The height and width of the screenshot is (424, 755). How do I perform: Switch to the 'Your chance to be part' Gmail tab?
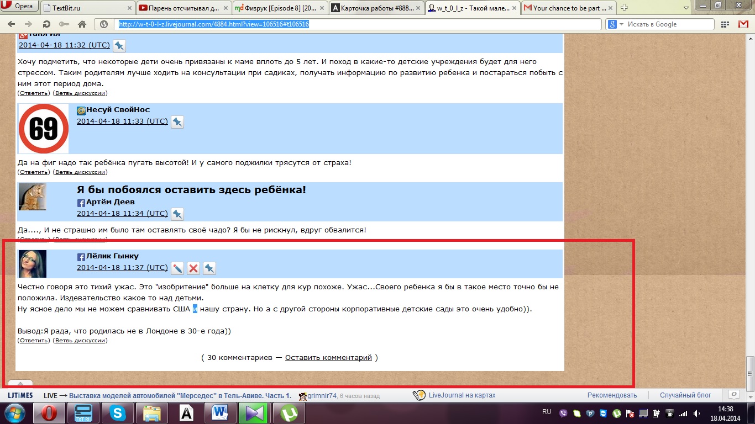(x=569, y=8)
